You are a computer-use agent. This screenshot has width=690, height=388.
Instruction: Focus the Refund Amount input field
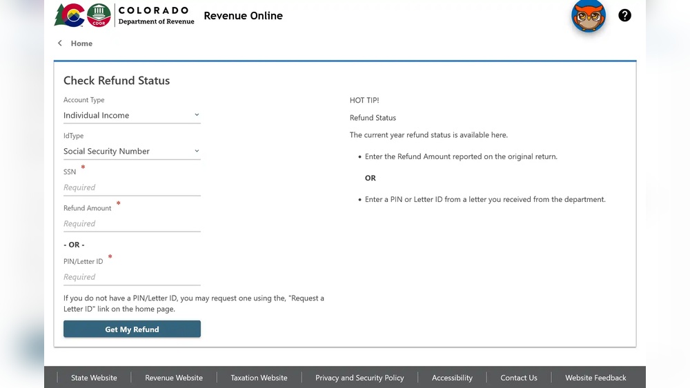point(132,223)
